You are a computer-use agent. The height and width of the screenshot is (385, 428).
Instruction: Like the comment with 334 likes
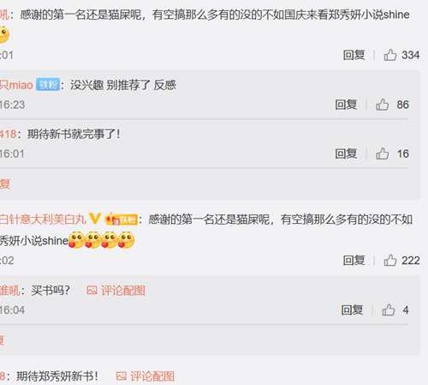click(x=389, y=55)
